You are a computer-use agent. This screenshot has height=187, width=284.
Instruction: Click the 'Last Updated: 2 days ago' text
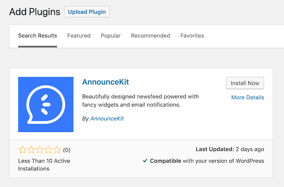230,149
